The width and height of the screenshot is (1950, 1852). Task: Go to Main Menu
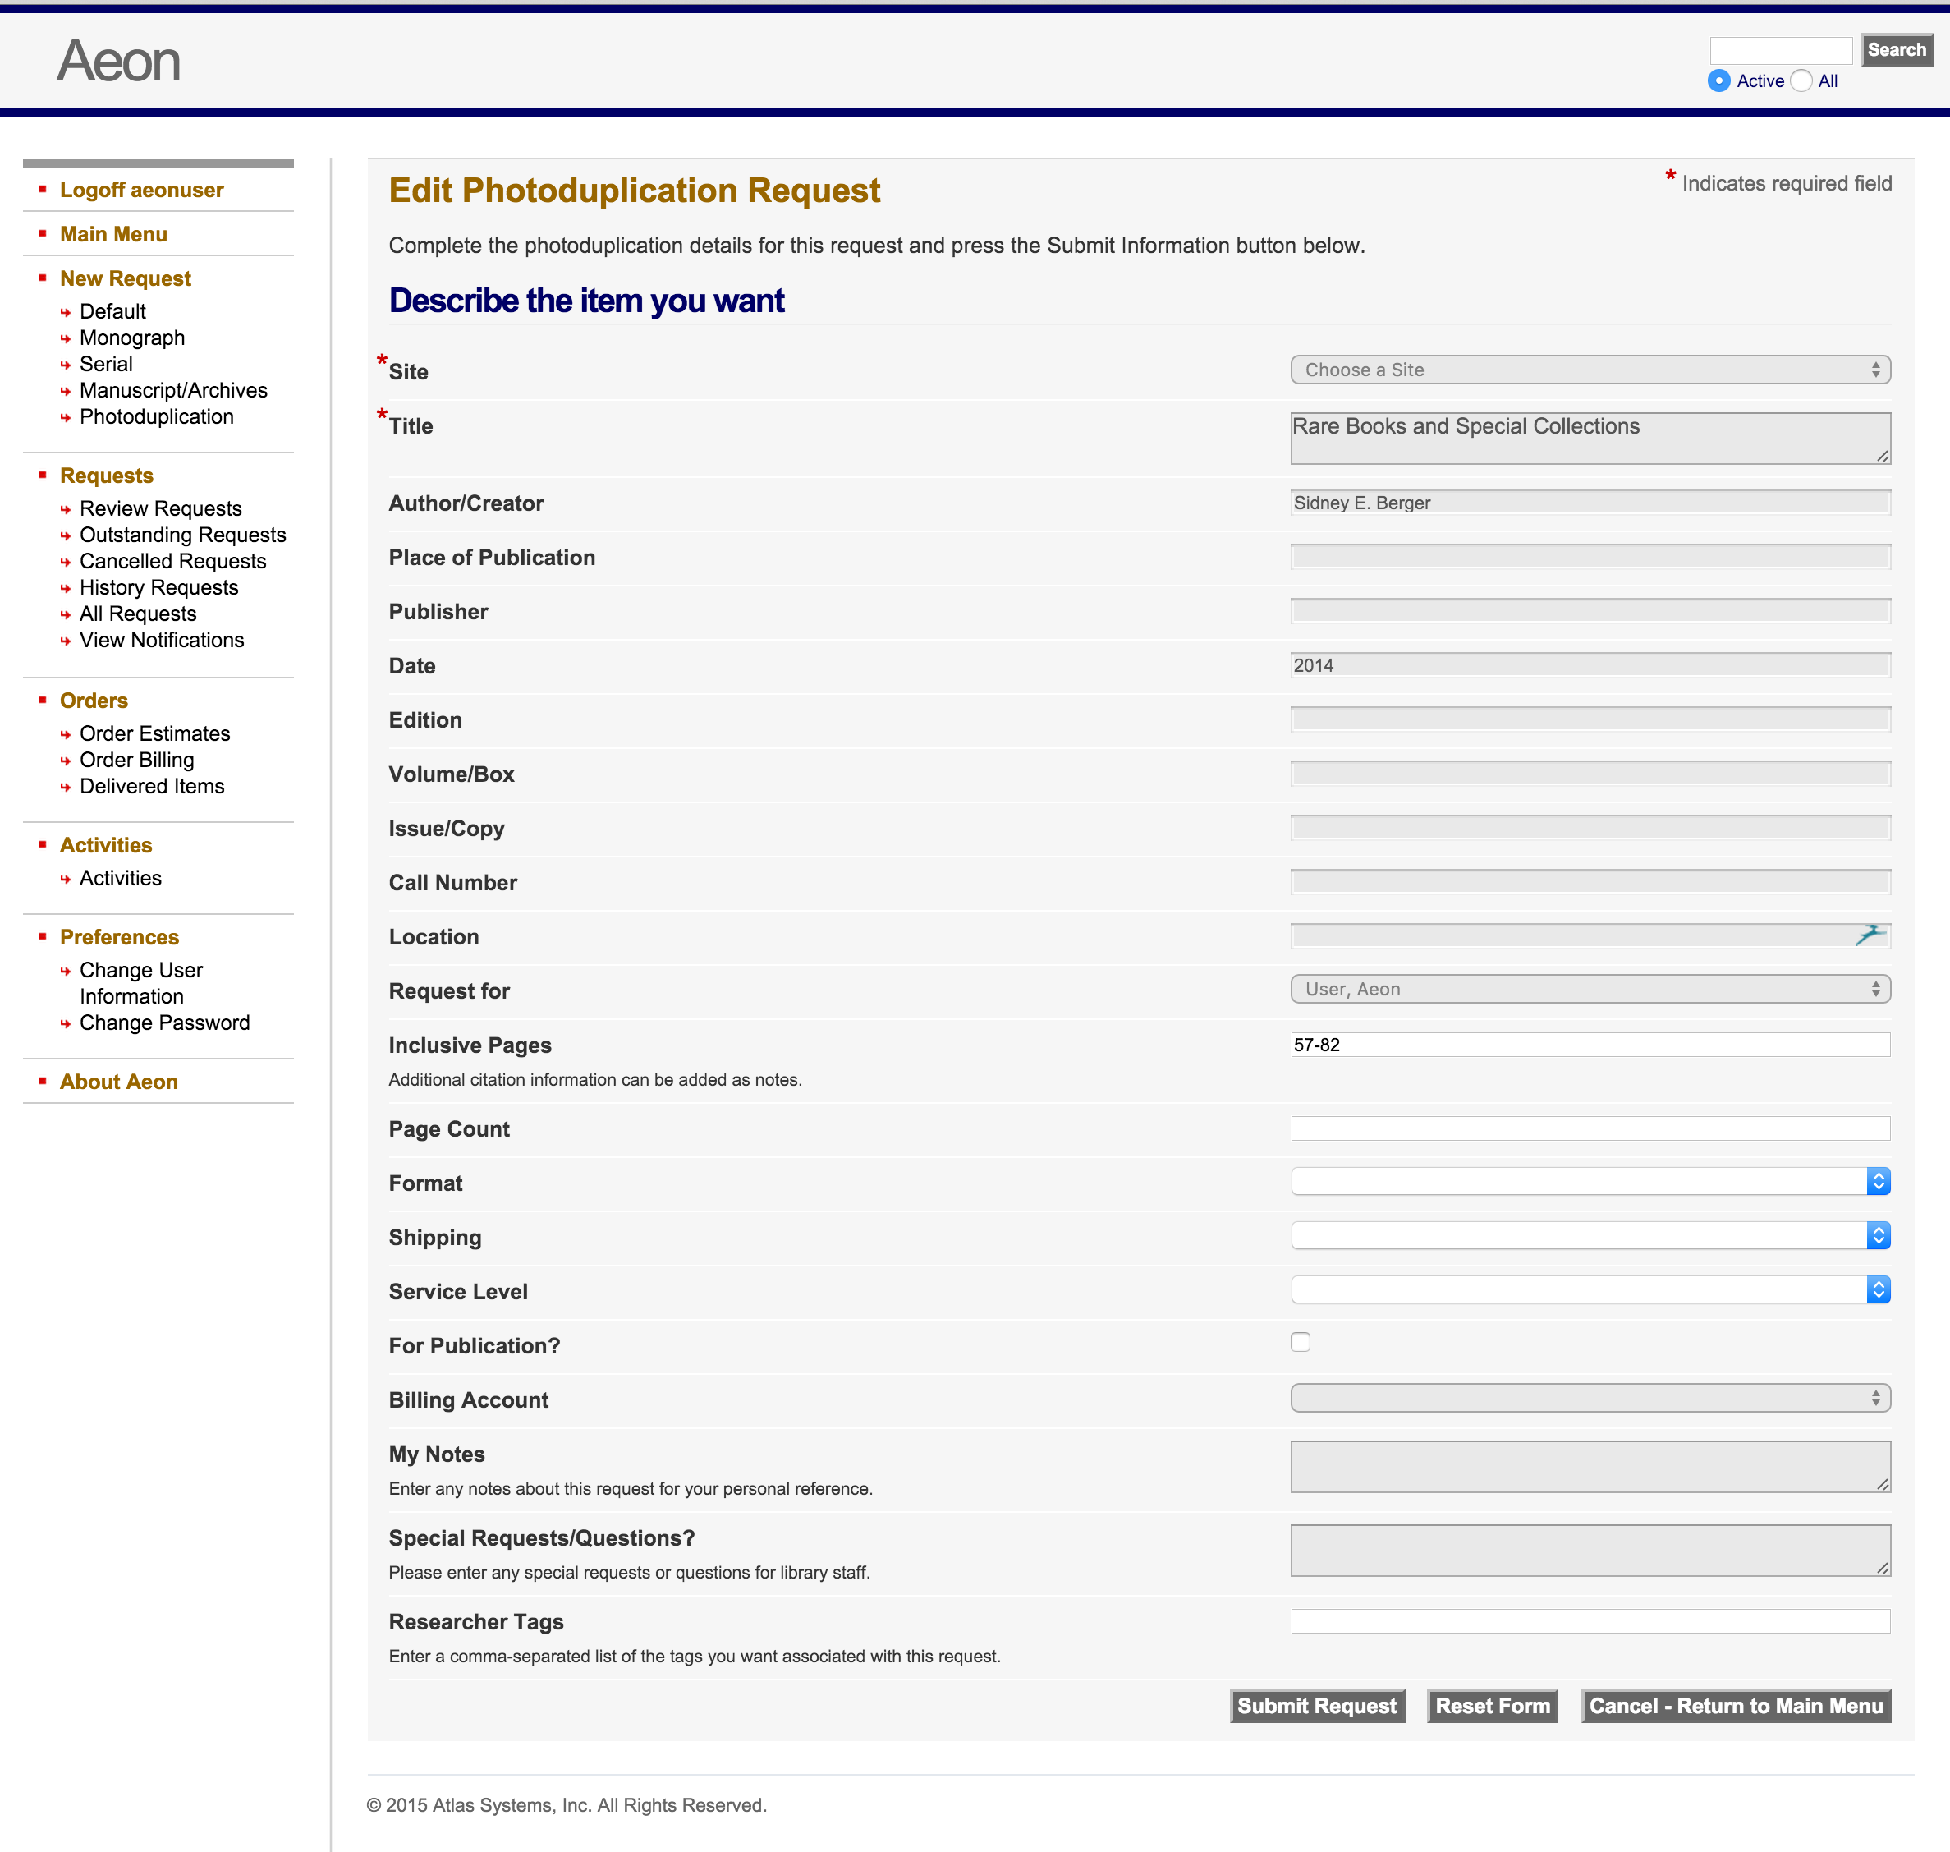113,234
